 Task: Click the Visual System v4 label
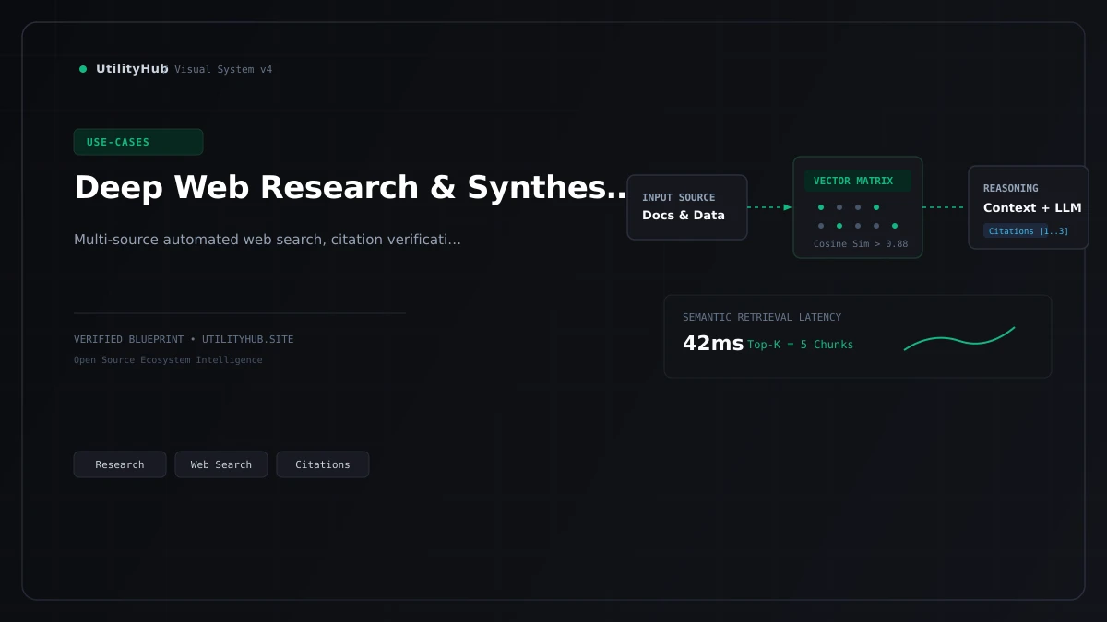tap(223, 70)
